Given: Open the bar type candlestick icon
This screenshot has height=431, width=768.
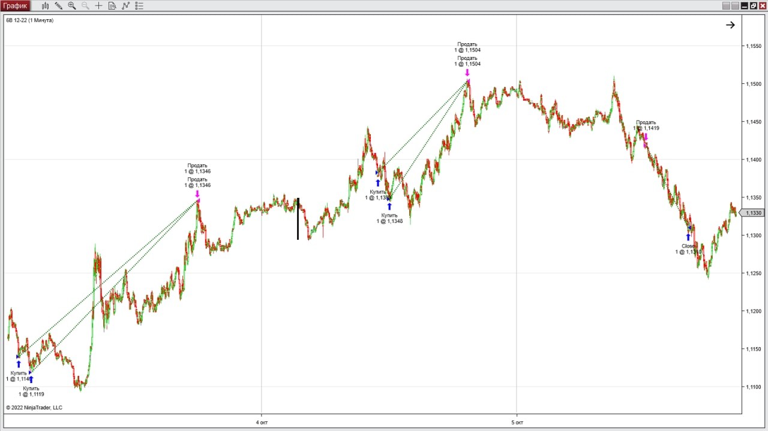Looking at the screenshot, I should [x=46, y=6].
